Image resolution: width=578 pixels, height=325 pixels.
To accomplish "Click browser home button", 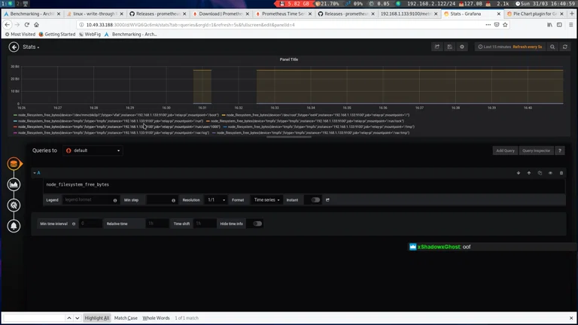I will click(36, 25).
